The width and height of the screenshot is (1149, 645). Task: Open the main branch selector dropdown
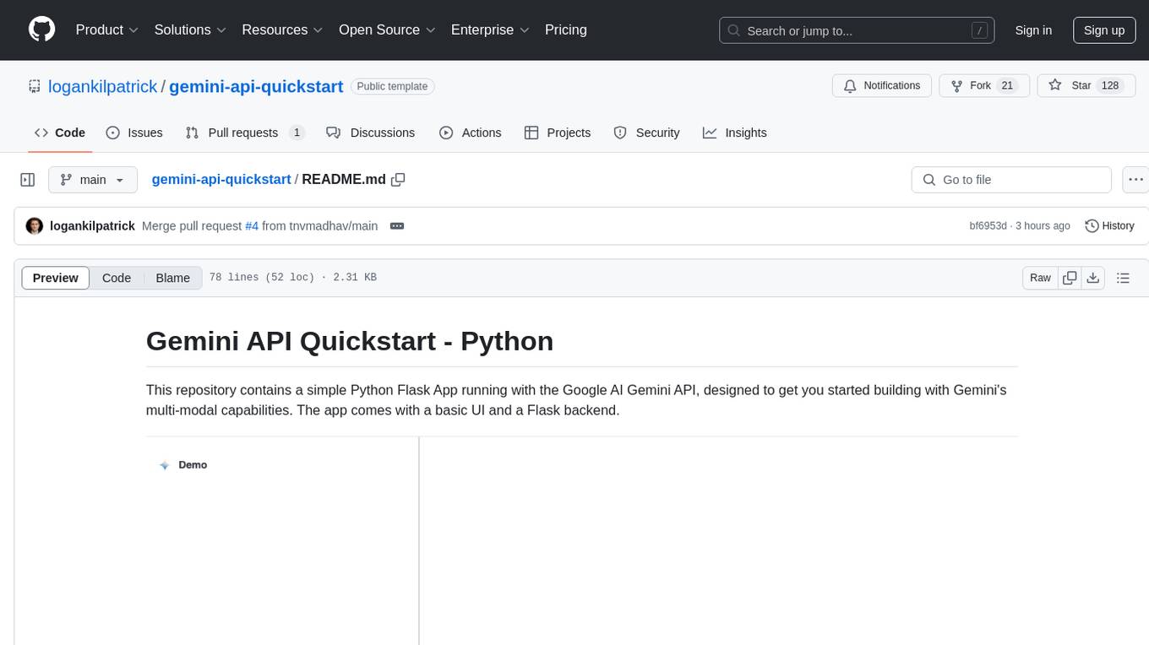[93, 180]
